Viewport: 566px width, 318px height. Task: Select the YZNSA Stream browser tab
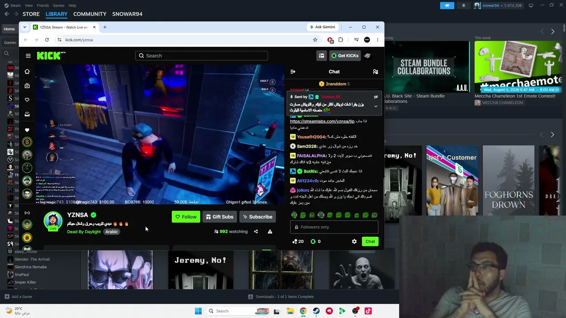(65, 27)
